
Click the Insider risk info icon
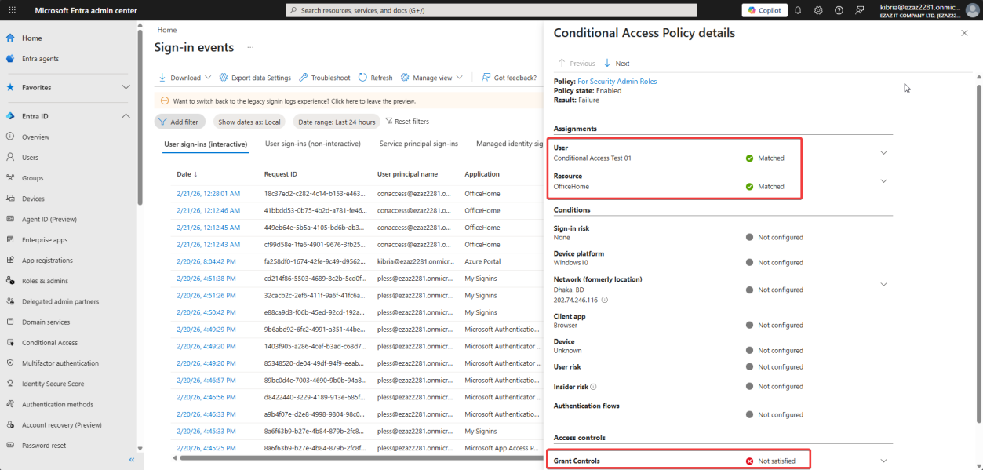tap(593, 387)
